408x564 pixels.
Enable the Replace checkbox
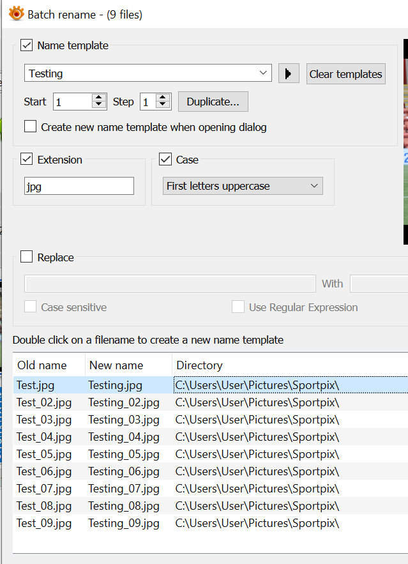[x=27, y=257]
